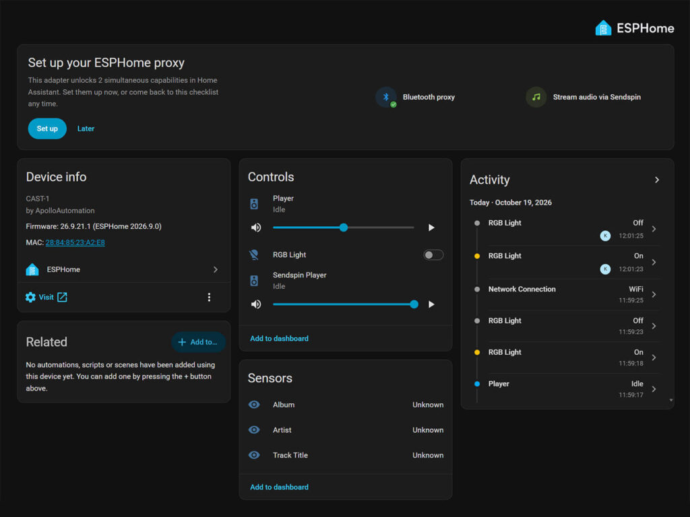This screenshot has height=517, width=690.
Task: Expand RGB Light Off entry at 11:59:23
Action: pos(654,326)
